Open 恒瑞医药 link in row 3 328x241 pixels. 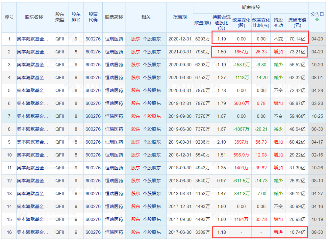(x=114, y=65)
